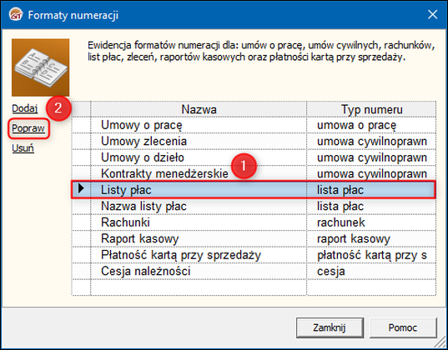The height and width of the screenshot is (350, 448).
Task: Sort by the Nazwa column header
Action: [x=199, y=109]
